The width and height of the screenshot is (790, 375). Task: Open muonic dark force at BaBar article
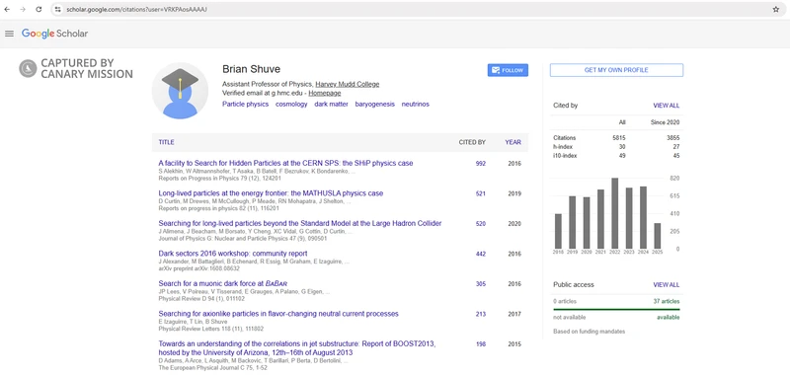pos(223,284)
